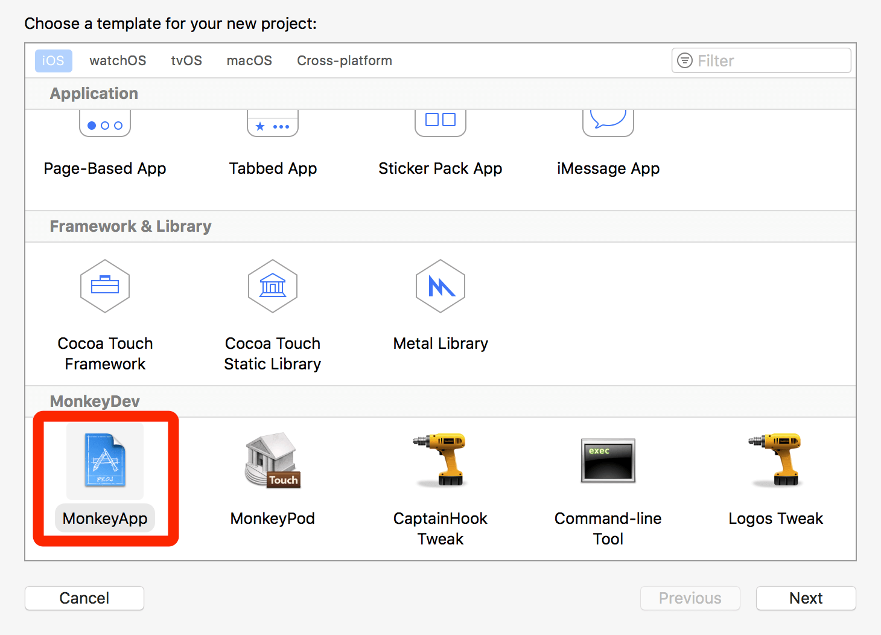Select the Cocoa Touch Framework toolbox icon
The image size is (881, 635).
coord(105,286)
